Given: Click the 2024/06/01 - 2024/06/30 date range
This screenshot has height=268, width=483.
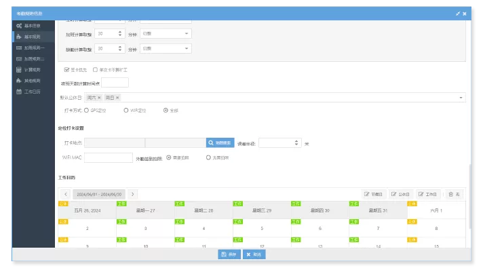Looking at the screenshot, I should click(99, 194).
